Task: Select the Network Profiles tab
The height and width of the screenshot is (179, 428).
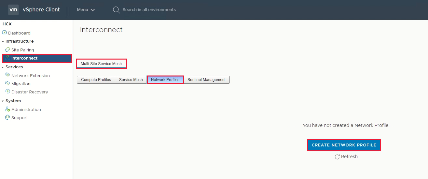Action: pos(165,80)
